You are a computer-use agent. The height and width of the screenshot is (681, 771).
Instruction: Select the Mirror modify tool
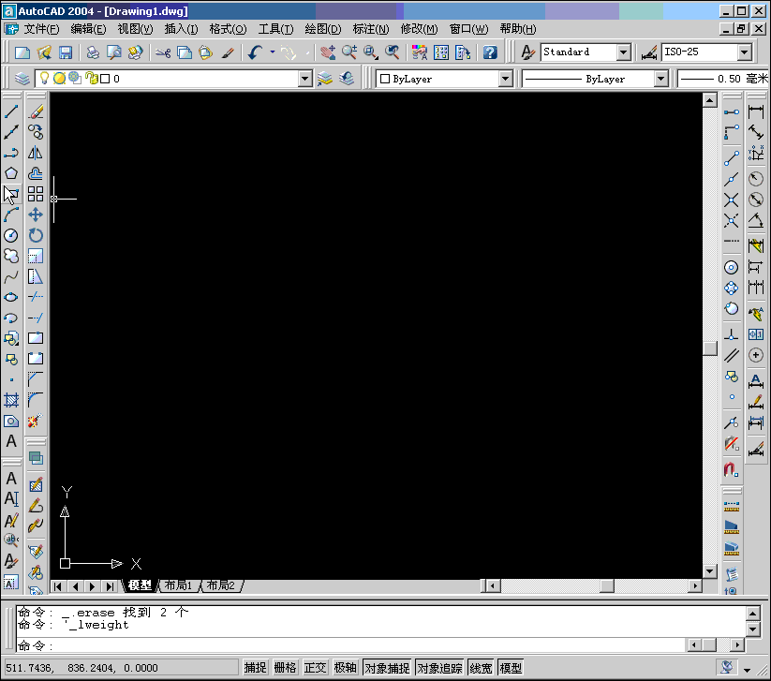[x=36, y=153]
